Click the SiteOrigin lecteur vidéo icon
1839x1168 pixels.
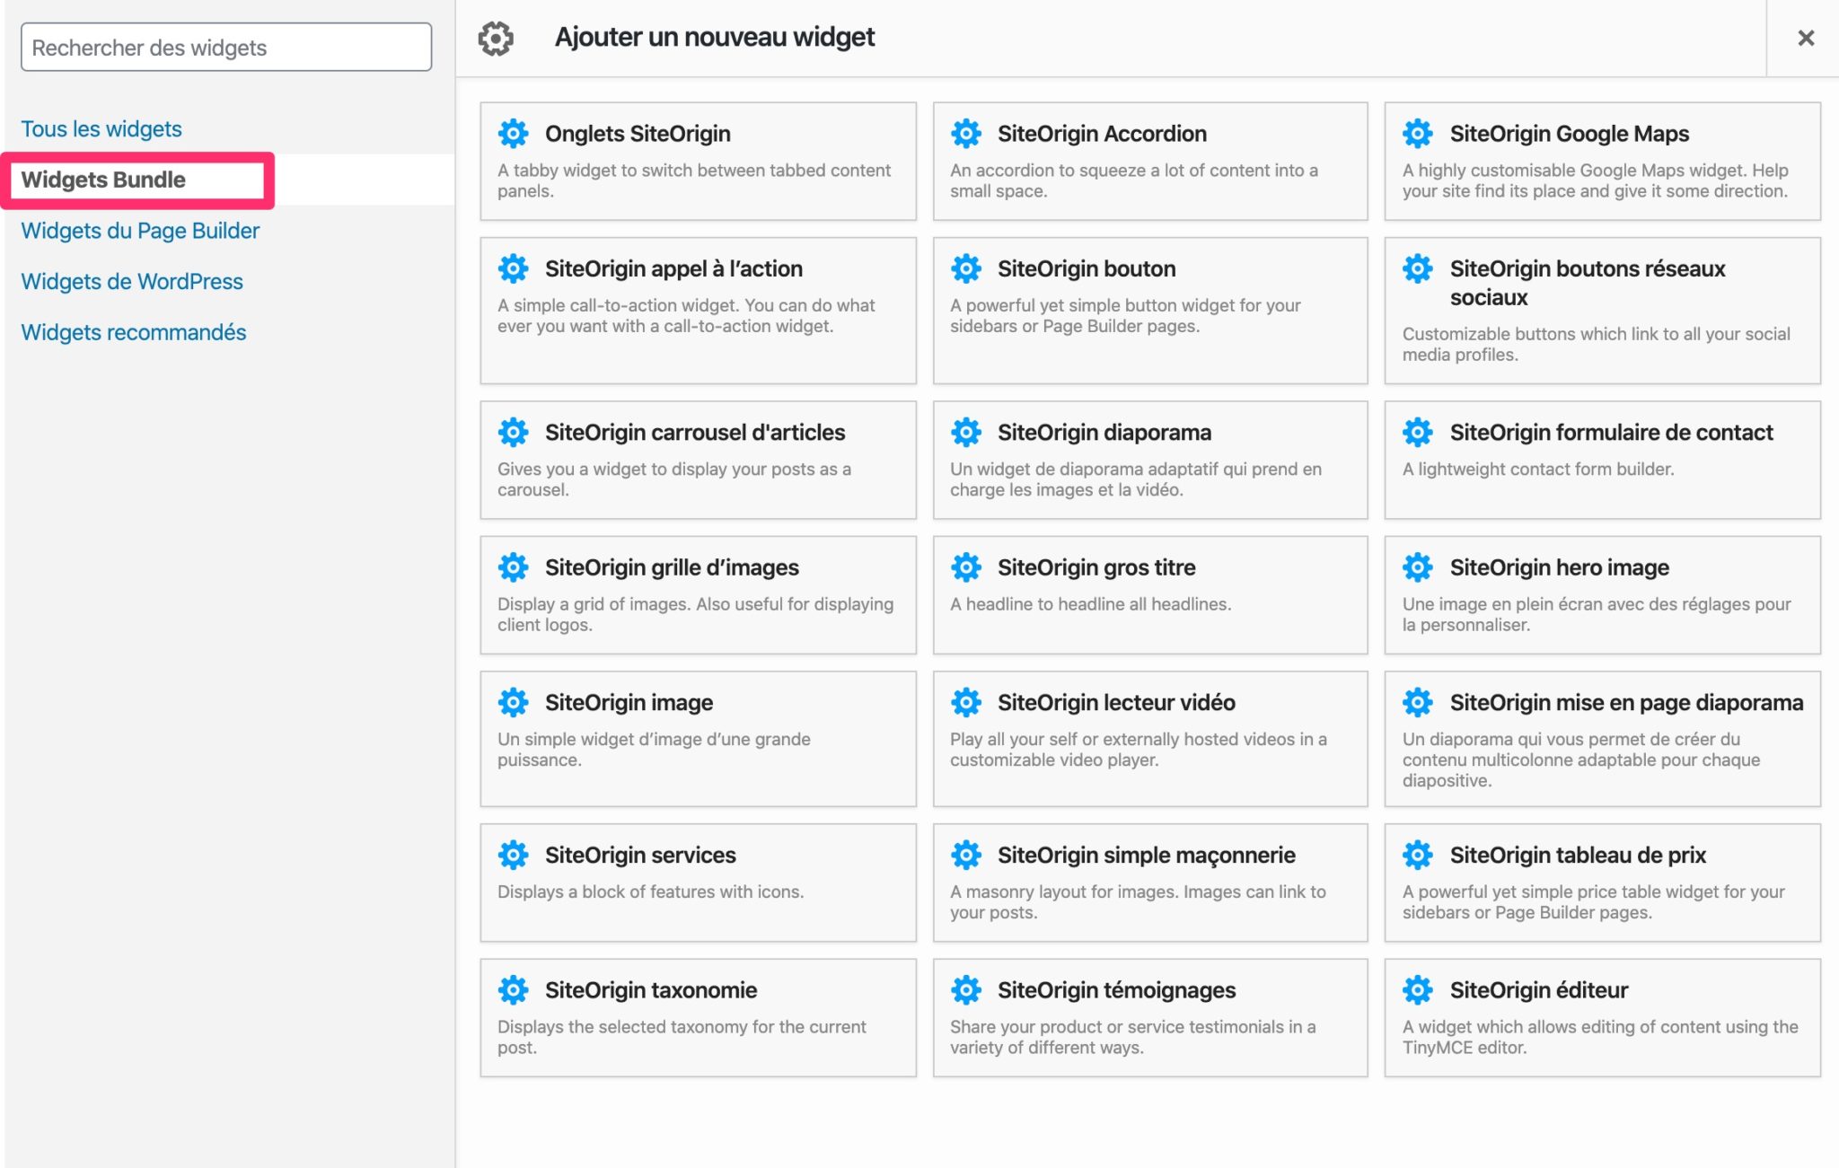tap(966, 702)
